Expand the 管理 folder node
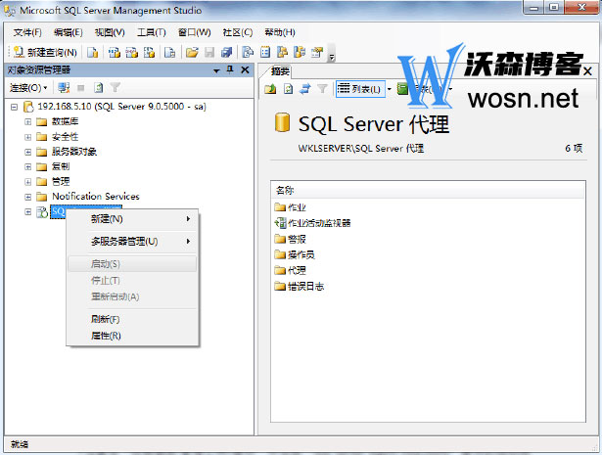602x455 pixels. [x=28, y=181]
